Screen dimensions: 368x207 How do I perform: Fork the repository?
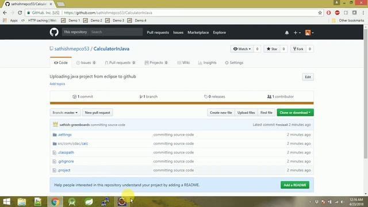click(x=298, y=49)
